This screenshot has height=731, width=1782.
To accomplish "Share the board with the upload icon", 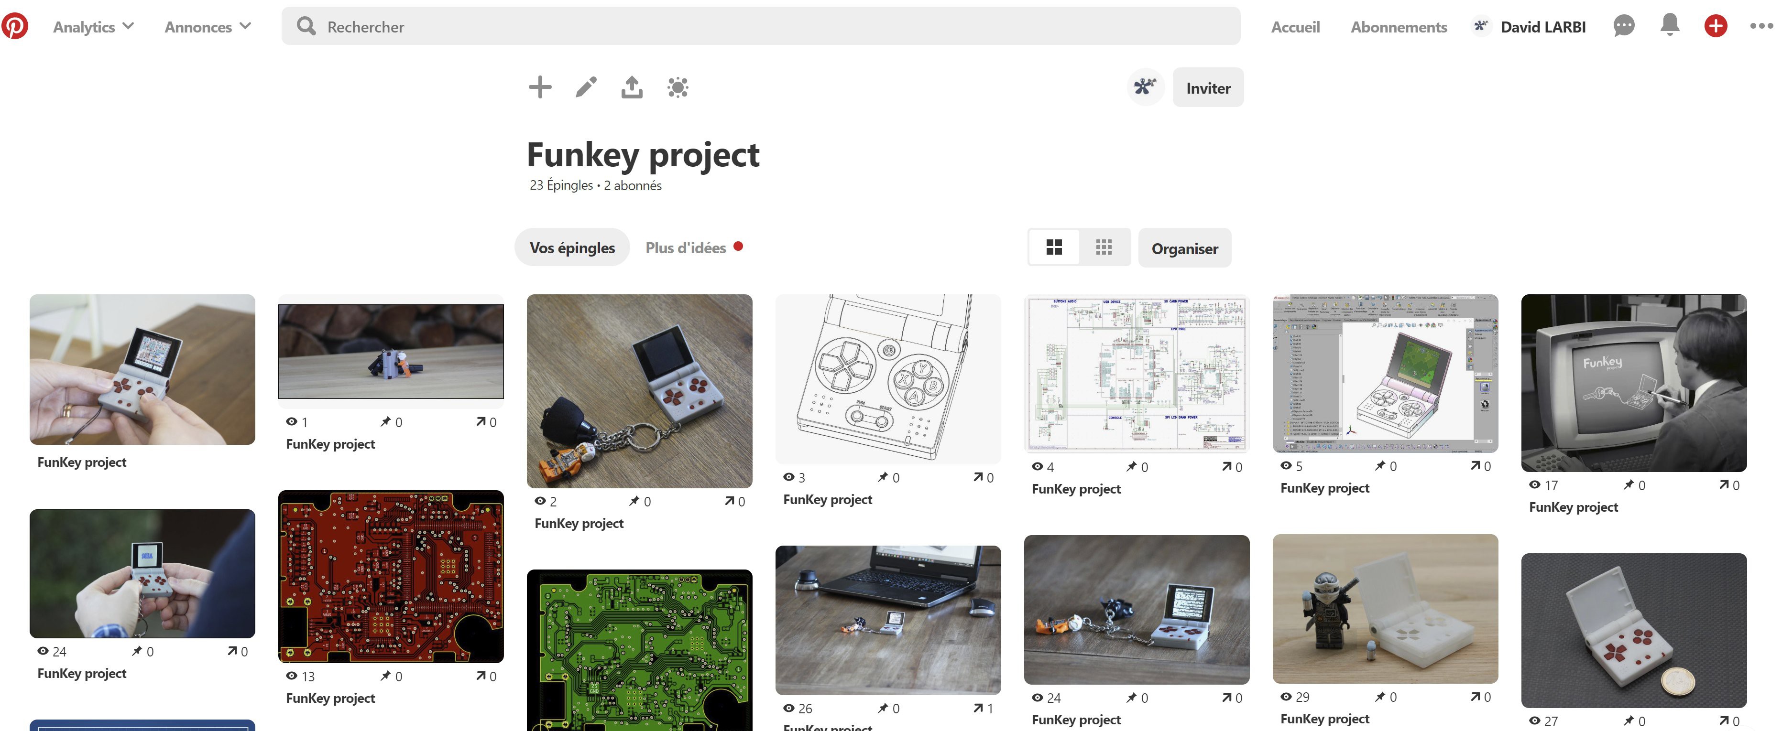I will pyautogui.click(x=632, y=87).
